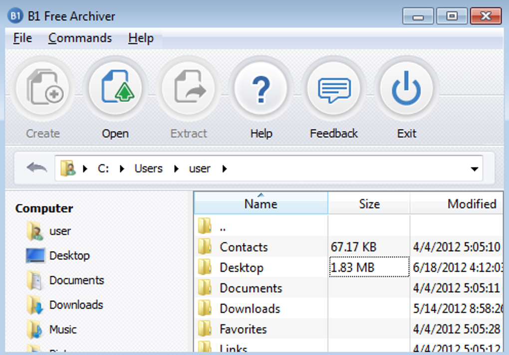Click user segment in the breadcrumb
Screen dimensions: 509x355
click(200, 169)
